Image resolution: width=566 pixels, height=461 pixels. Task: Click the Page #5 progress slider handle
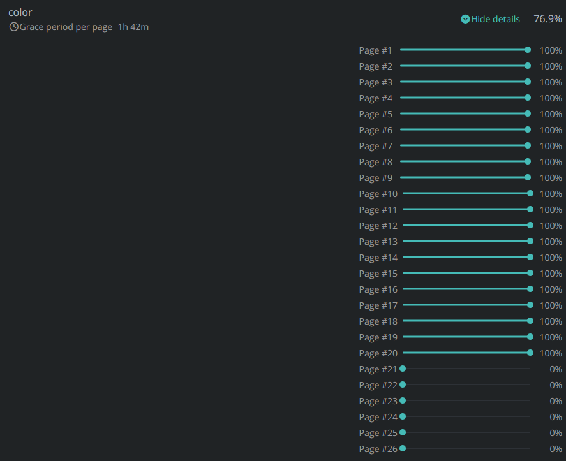527,113
